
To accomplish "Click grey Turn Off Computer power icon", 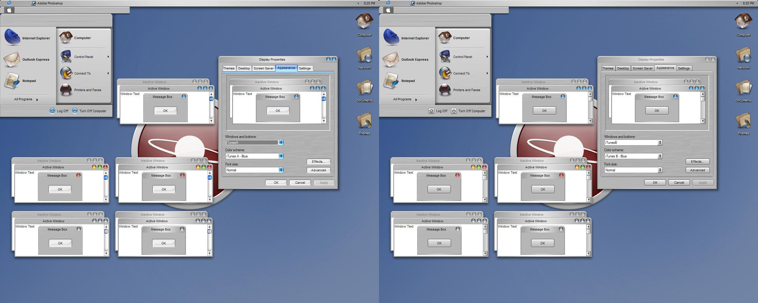I will pos(454,111).
